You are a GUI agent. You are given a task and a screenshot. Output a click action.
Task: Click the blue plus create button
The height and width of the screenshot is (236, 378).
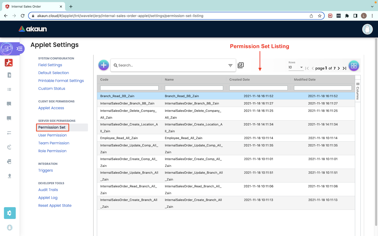(x=104, y=65)
